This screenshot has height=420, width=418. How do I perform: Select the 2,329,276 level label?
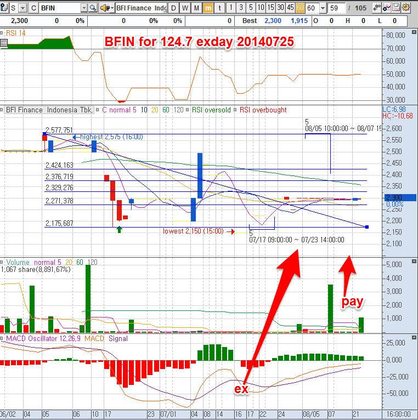point(59,188)
